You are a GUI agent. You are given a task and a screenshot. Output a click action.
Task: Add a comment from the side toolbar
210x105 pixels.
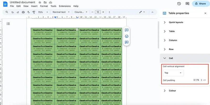[x=127, y=30]
